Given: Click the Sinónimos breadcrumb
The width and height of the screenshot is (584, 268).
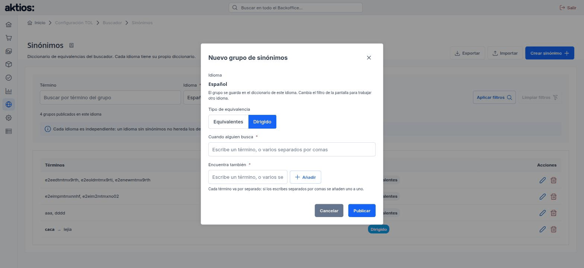Looking at the screenshot, I should [142, 23].
